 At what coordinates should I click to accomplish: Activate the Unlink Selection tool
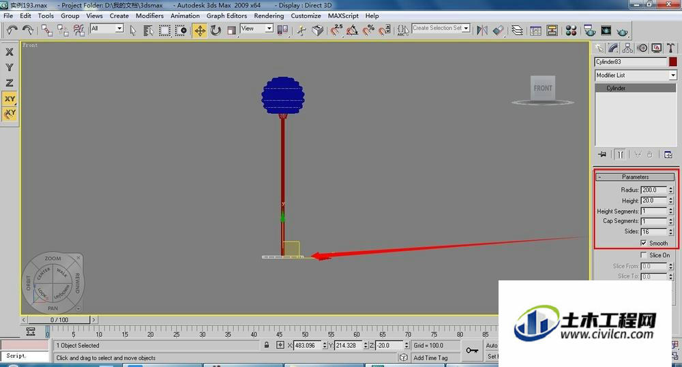coord(63,30)
